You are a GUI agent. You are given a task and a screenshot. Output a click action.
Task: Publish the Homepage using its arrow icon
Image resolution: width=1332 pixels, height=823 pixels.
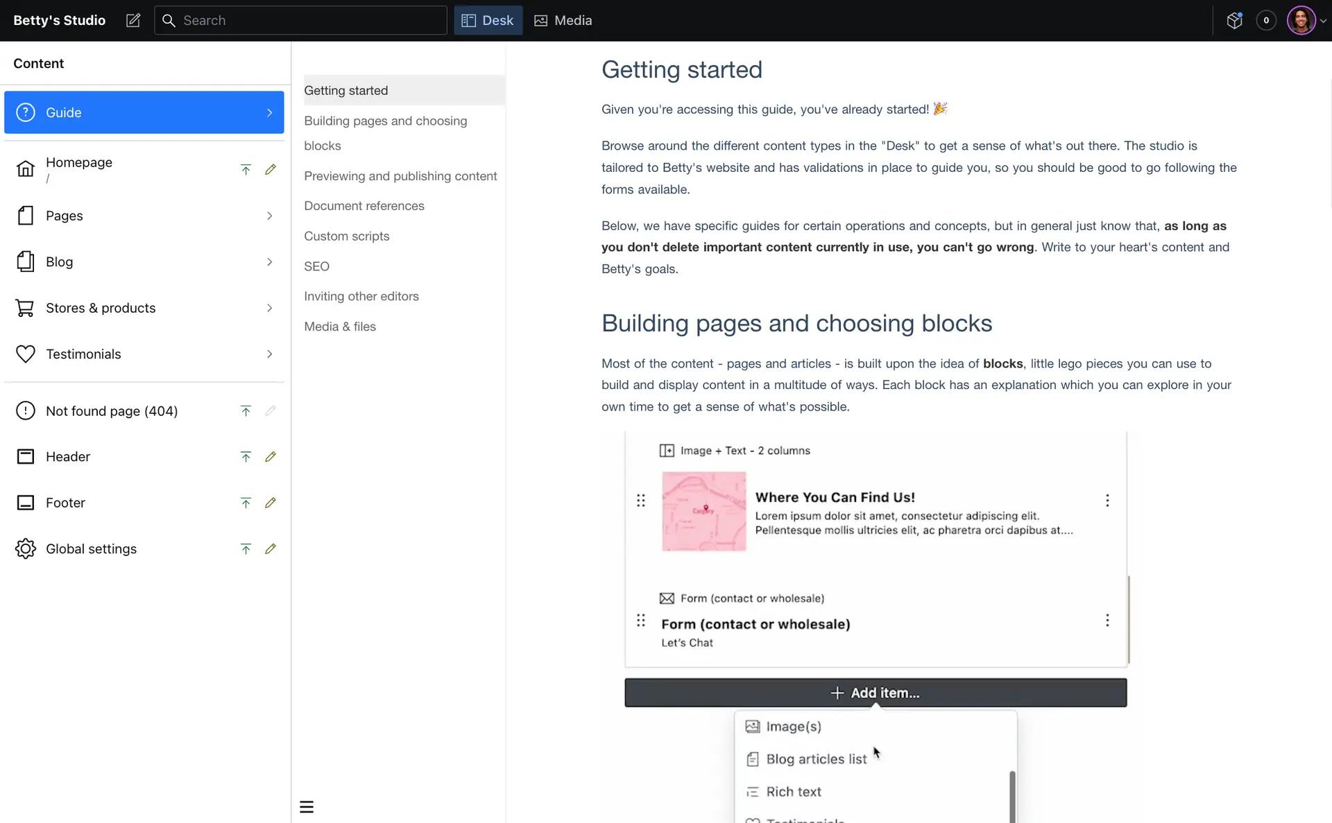246,170
